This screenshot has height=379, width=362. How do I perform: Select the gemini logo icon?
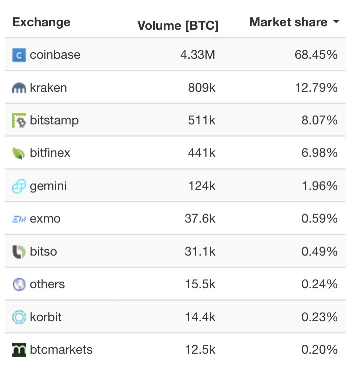coord(19,186)
